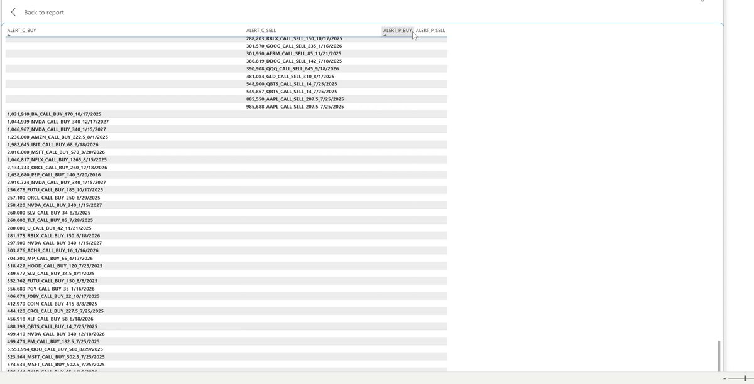Select row 257,100_ORCL_CALL_BUY_250_8/29/2025
754x384 pixels.
[x=226, y=197]
